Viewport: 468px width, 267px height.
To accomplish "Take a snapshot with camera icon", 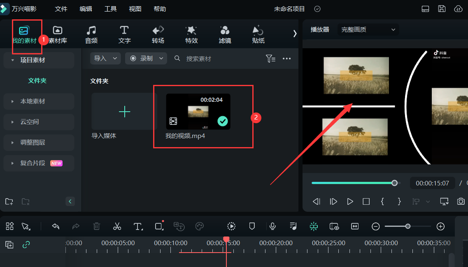I will point(461,201).
